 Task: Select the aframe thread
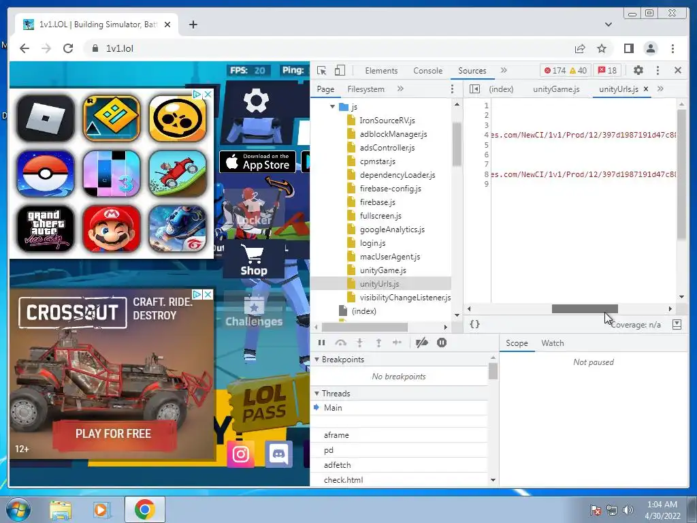[399, 435]
